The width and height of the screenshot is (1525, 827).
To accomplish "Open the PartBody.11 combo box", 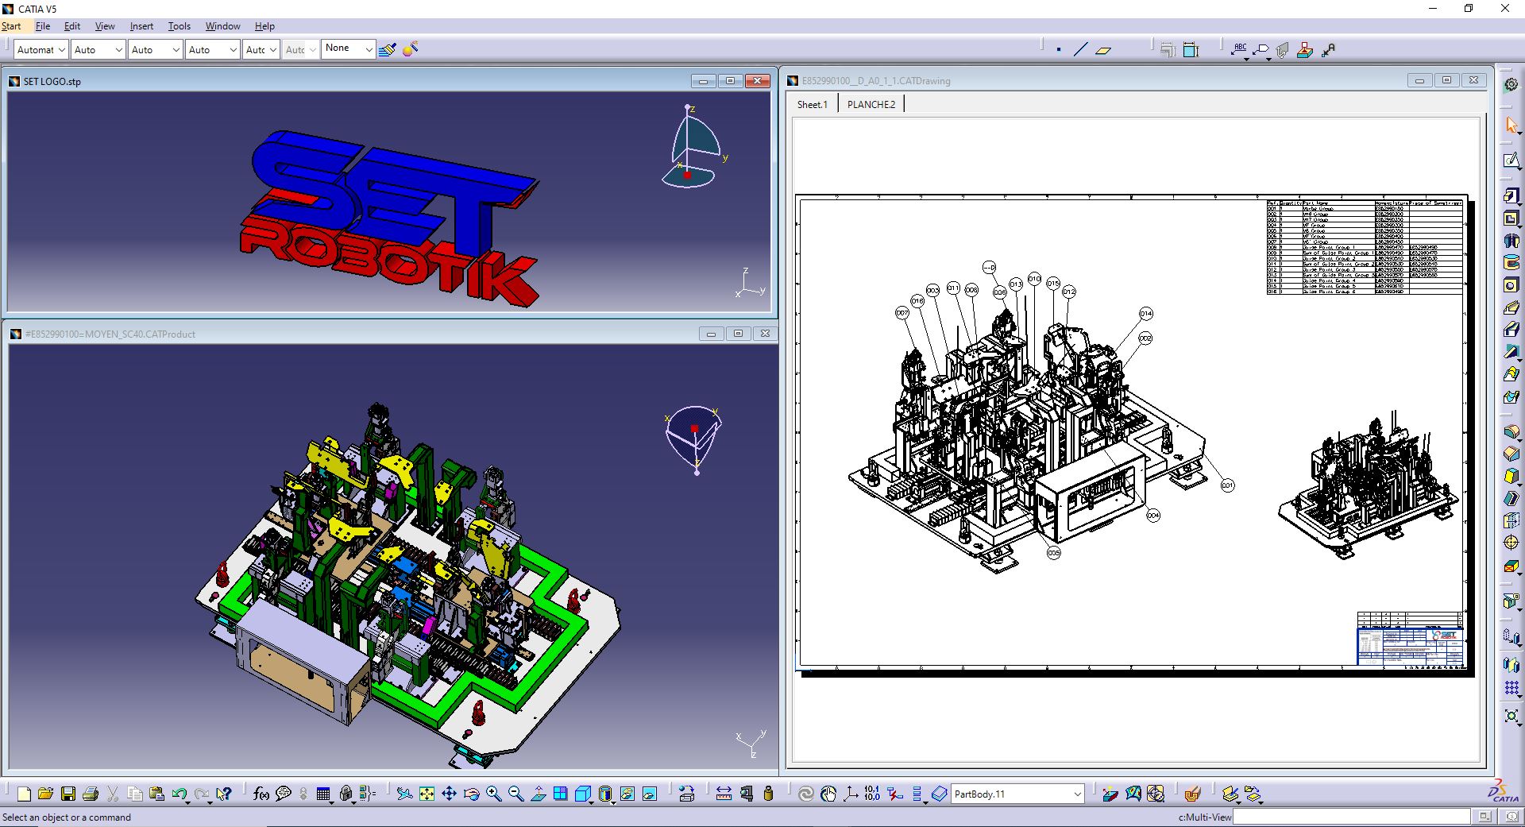I will click(1018, 794).
